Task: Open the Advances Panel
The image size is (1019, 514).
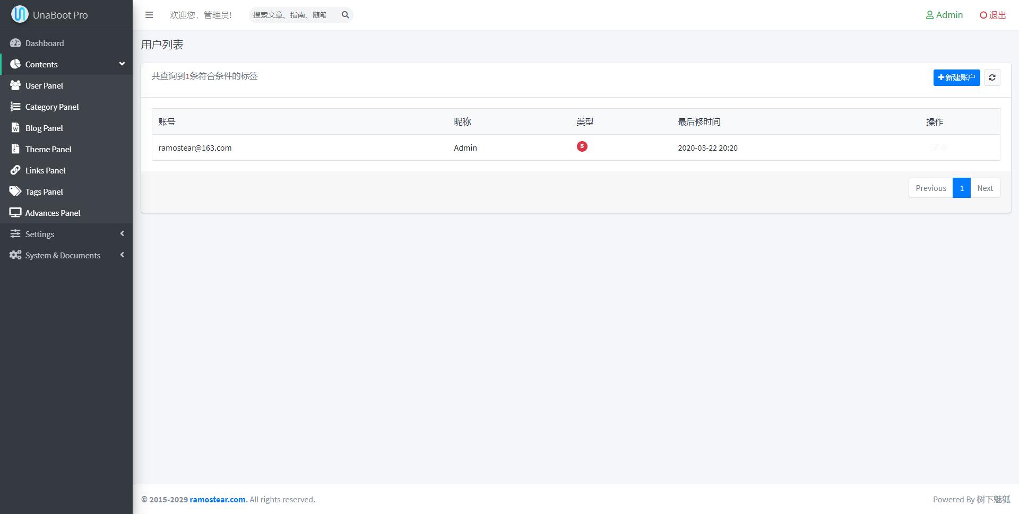Action: 53,213
